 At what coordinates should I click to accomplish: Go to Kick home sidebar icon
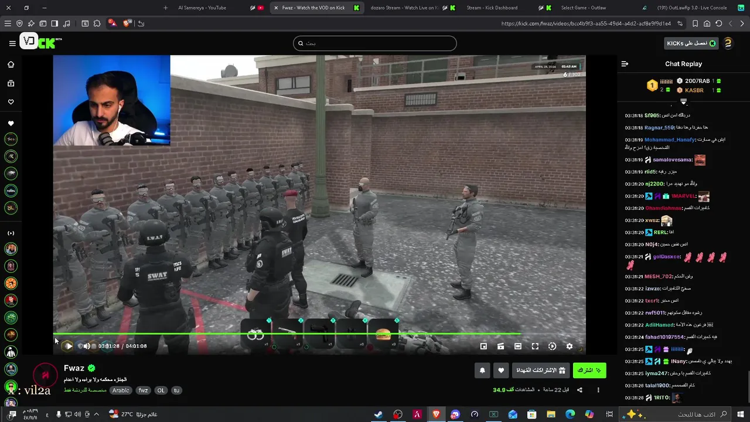click(11, 64)
